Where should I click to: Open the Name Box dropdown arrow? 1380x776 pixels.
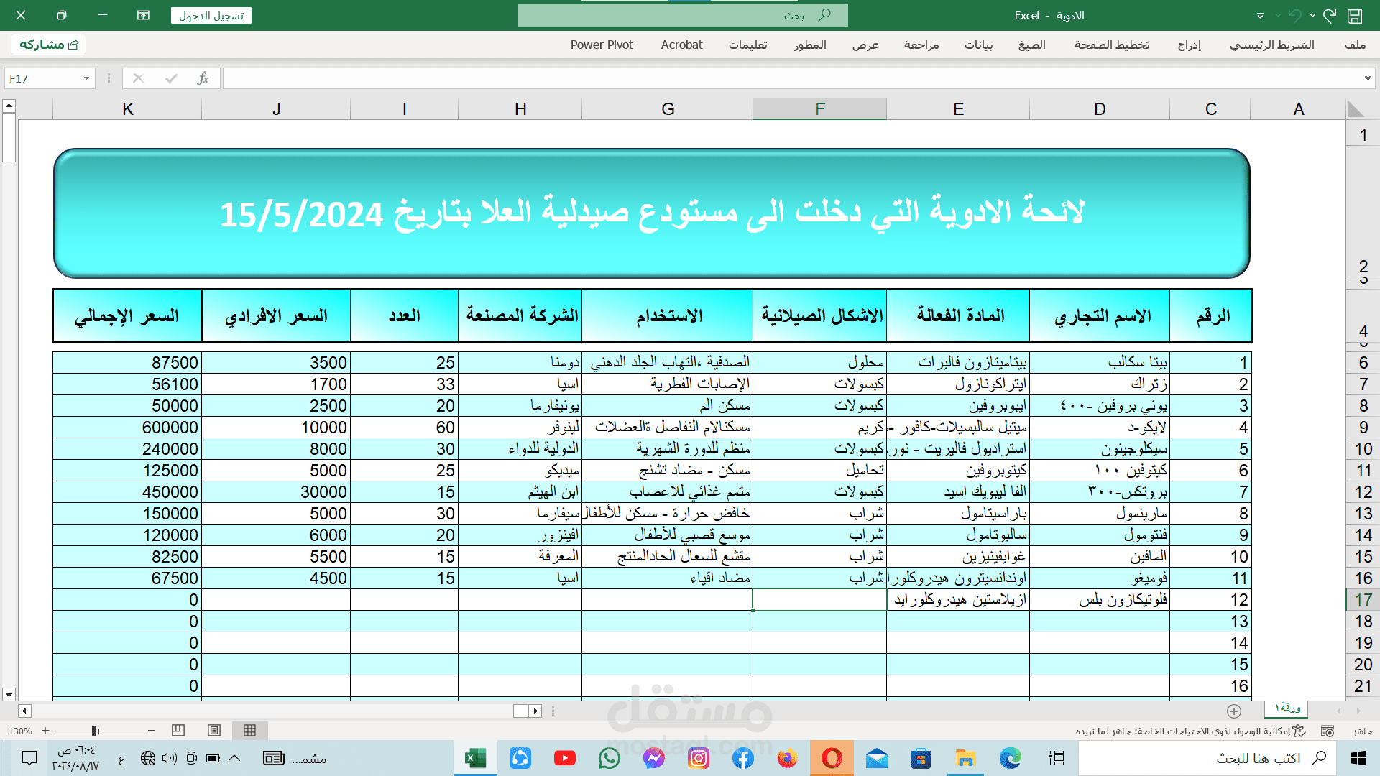86,78
